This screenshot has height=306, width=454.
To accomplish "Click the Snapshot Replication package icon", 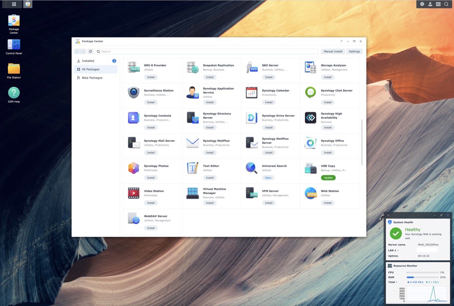I will click(x=193, y=67).
